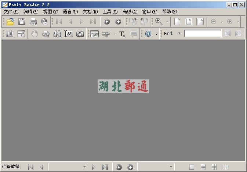Click the blue info icon

(148, 34)
